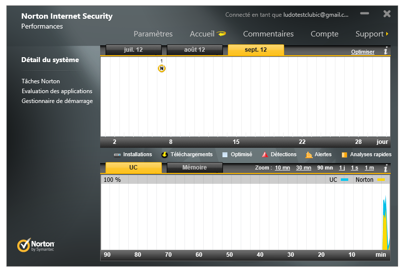
Task: Click the Détections red warning icon
Action: click(264, 154)
